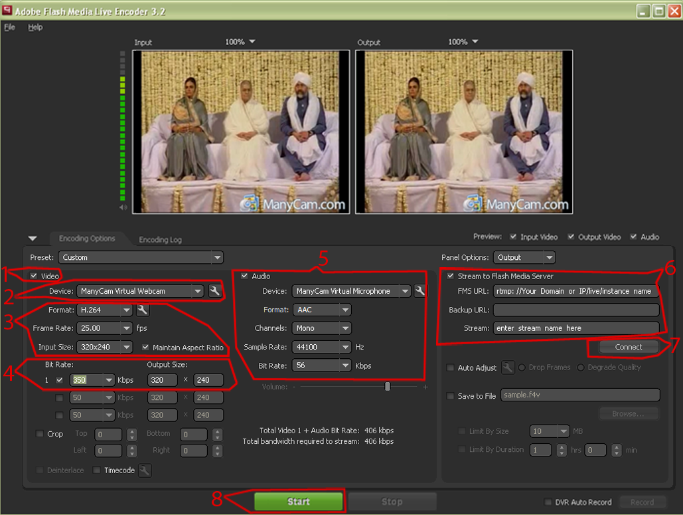This screenshot has height=515, width=683.
Task: Toggle Output Video preview checkbox
Action: coord(571,237)
